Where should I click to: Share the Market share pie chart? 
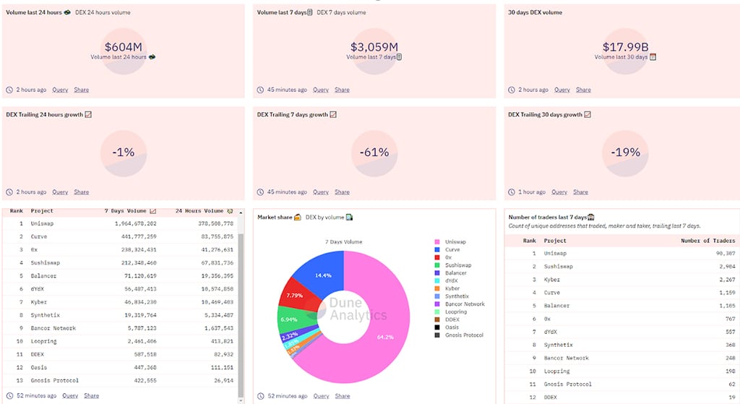click(x=343, y=396)
